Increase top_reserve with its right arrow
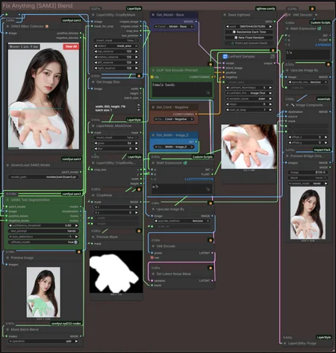336x353 pixels. [x=137, y=52]
